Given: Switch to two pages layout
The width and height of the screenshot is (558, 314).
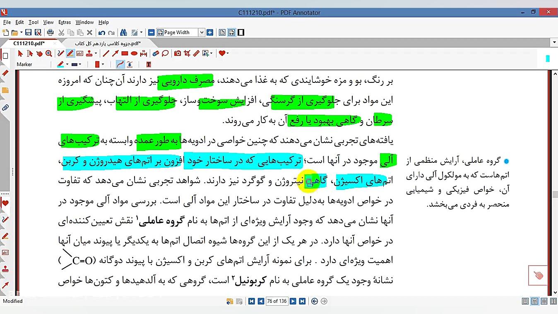Looking at the screenshot, I should pyautogui.click(x=544, y=301).
